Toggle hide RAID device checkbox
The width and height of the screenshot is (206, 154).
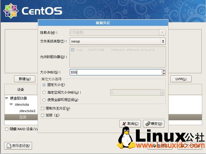7,129
